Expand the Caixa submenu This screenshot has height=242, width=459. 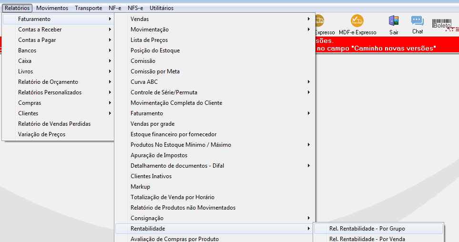coord(58,61)
